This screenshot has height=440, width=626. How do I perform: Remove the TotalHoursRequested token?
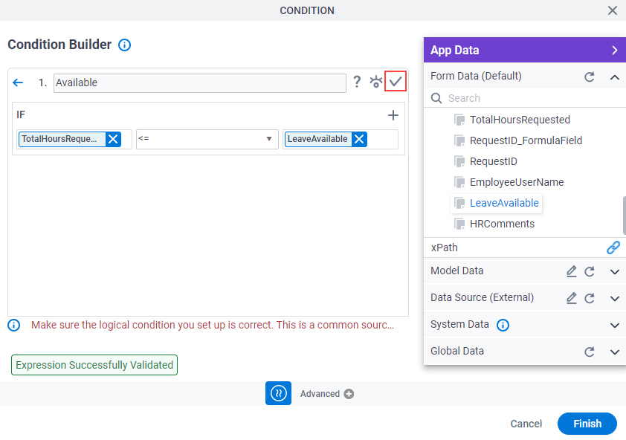(x=114, y=139)
